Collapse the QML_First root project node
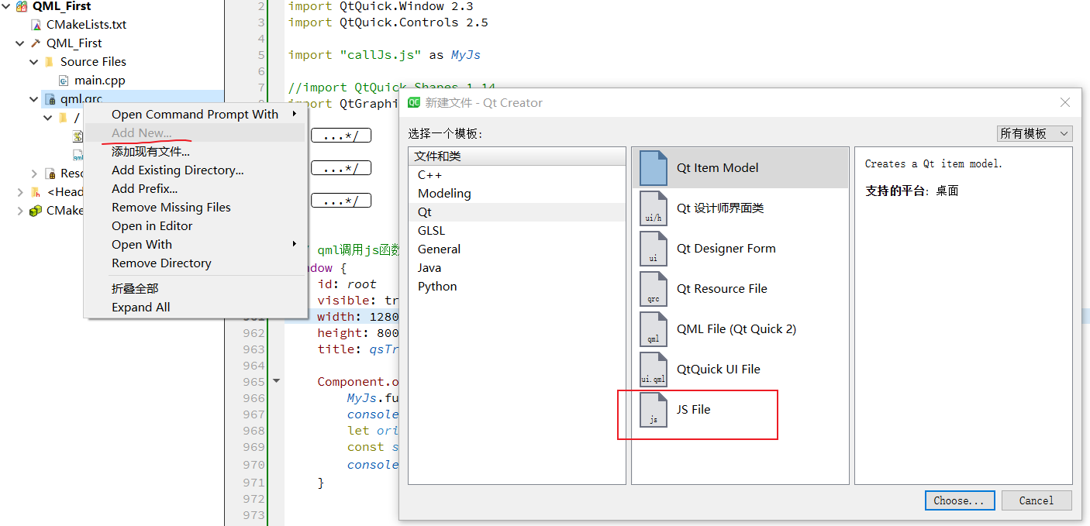Viewport: 1090px width, 526px height. (x=6, y=6)
